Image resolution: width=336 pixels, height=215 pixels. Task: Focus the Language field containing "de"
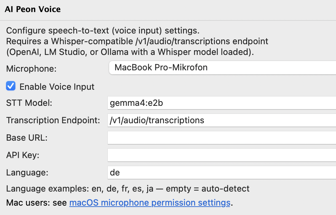pos(222,172)
